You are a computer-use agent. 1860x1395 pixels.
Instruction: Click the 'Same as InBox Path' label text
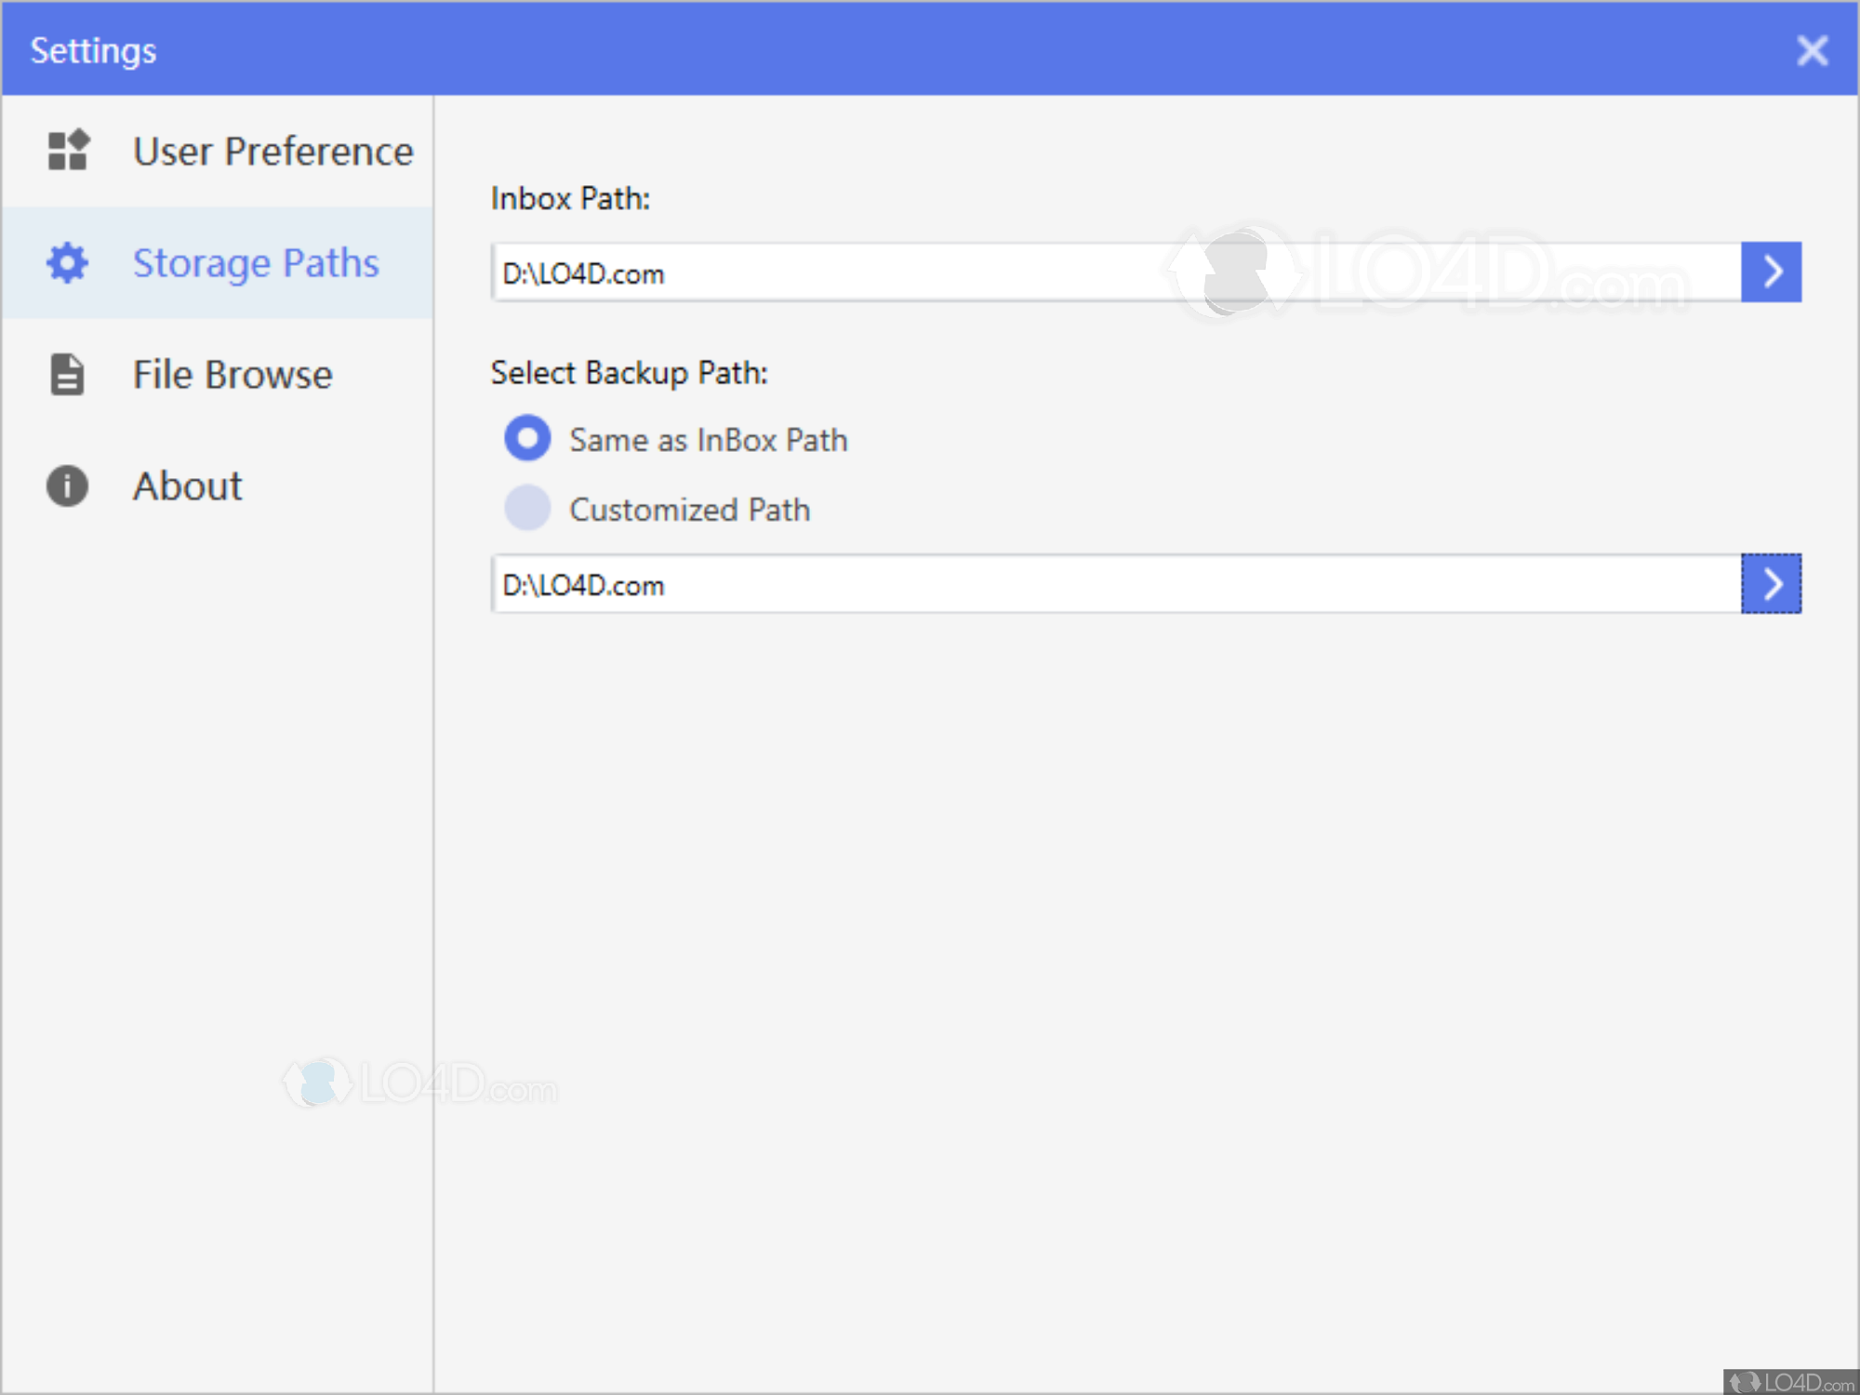click(x=708, y=440)
